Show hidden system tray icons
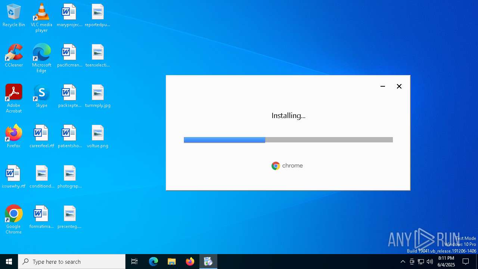The height and width of the screenshot is (269, 478). [403, 262]
